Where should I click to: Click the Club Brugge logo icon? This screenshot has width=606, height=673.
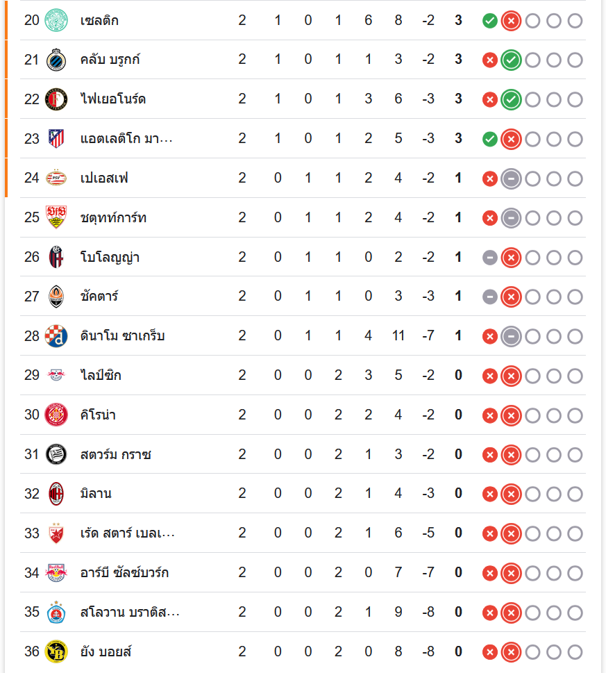pos(56,60)
